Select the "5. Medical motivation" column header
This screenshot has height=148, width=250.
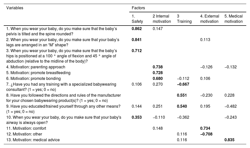pyautogui.click(x=233, y=19)
